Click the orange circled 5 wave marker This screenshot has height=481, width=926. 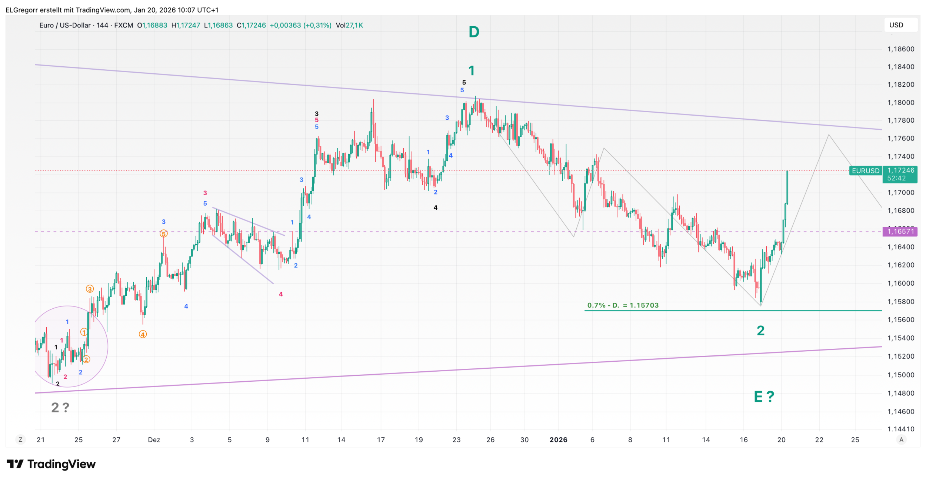tap(164, 234)
